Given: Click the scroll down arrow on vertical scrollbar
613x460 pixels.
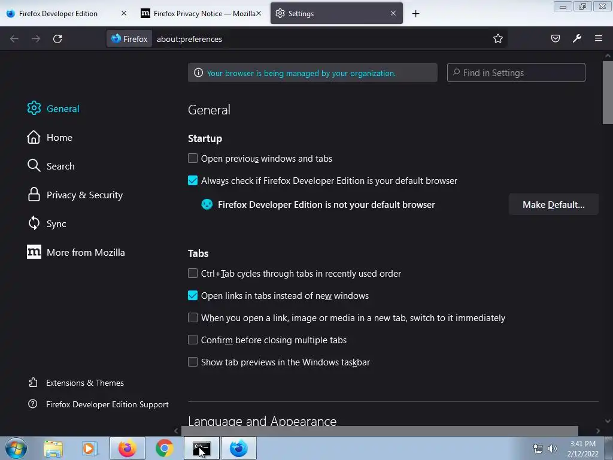Looking at the screenshot, I should pyautogui.click(x=608, y=421).
